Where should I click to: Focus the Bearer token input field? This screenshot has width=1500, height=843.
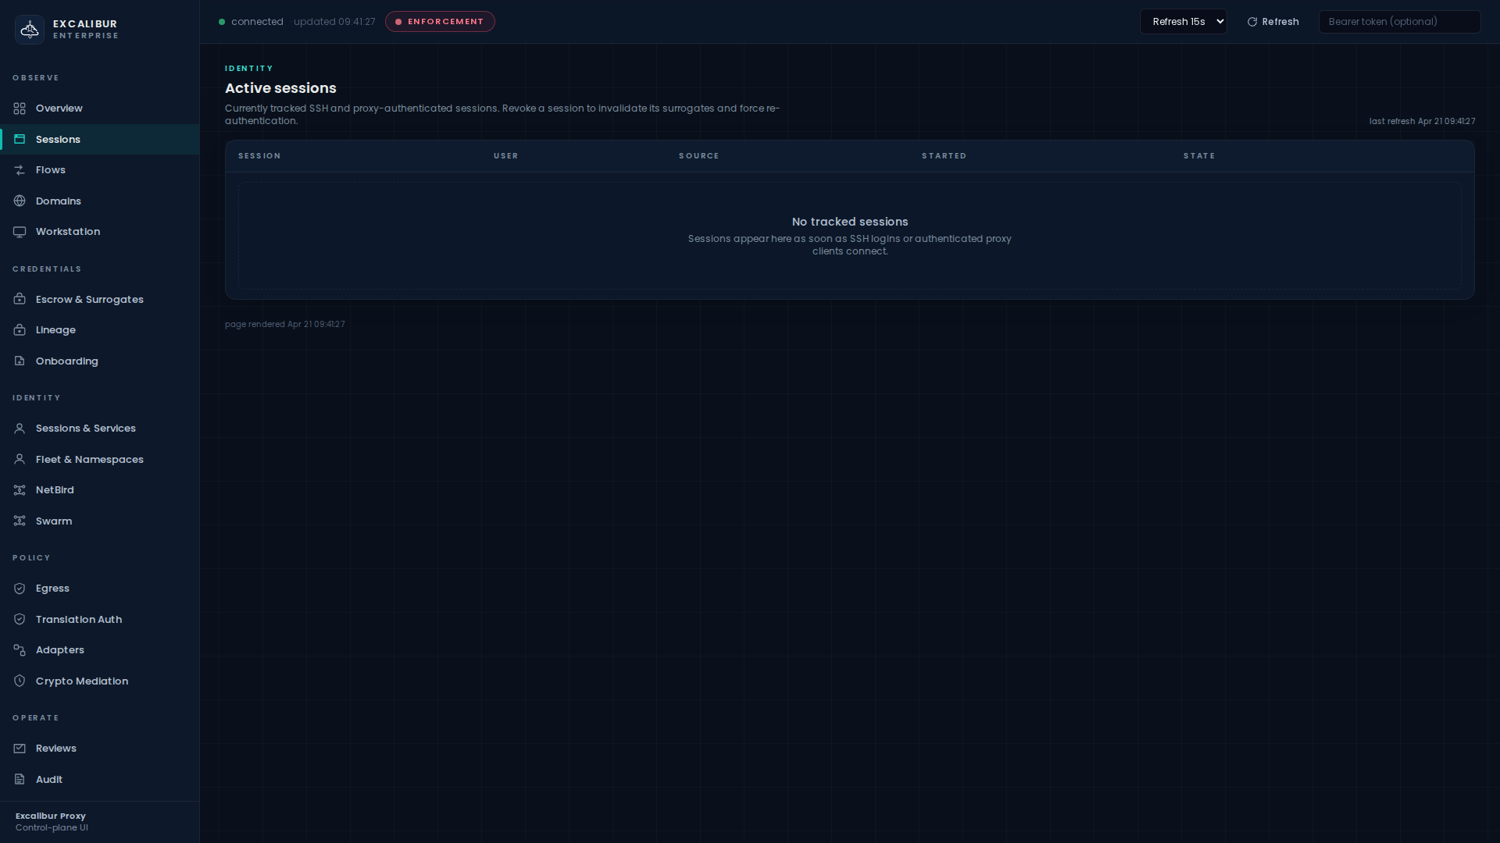[x=1398, y=22]
